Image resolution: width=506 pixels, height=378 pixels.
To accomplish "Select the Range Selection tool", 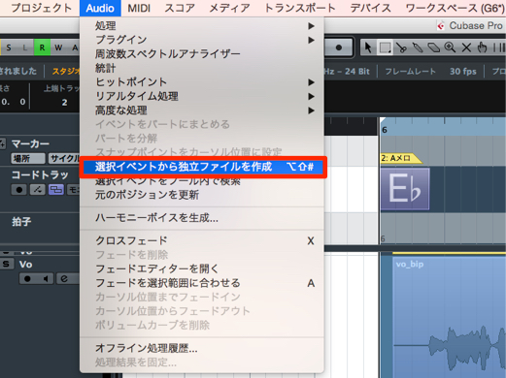I will 385,47.
